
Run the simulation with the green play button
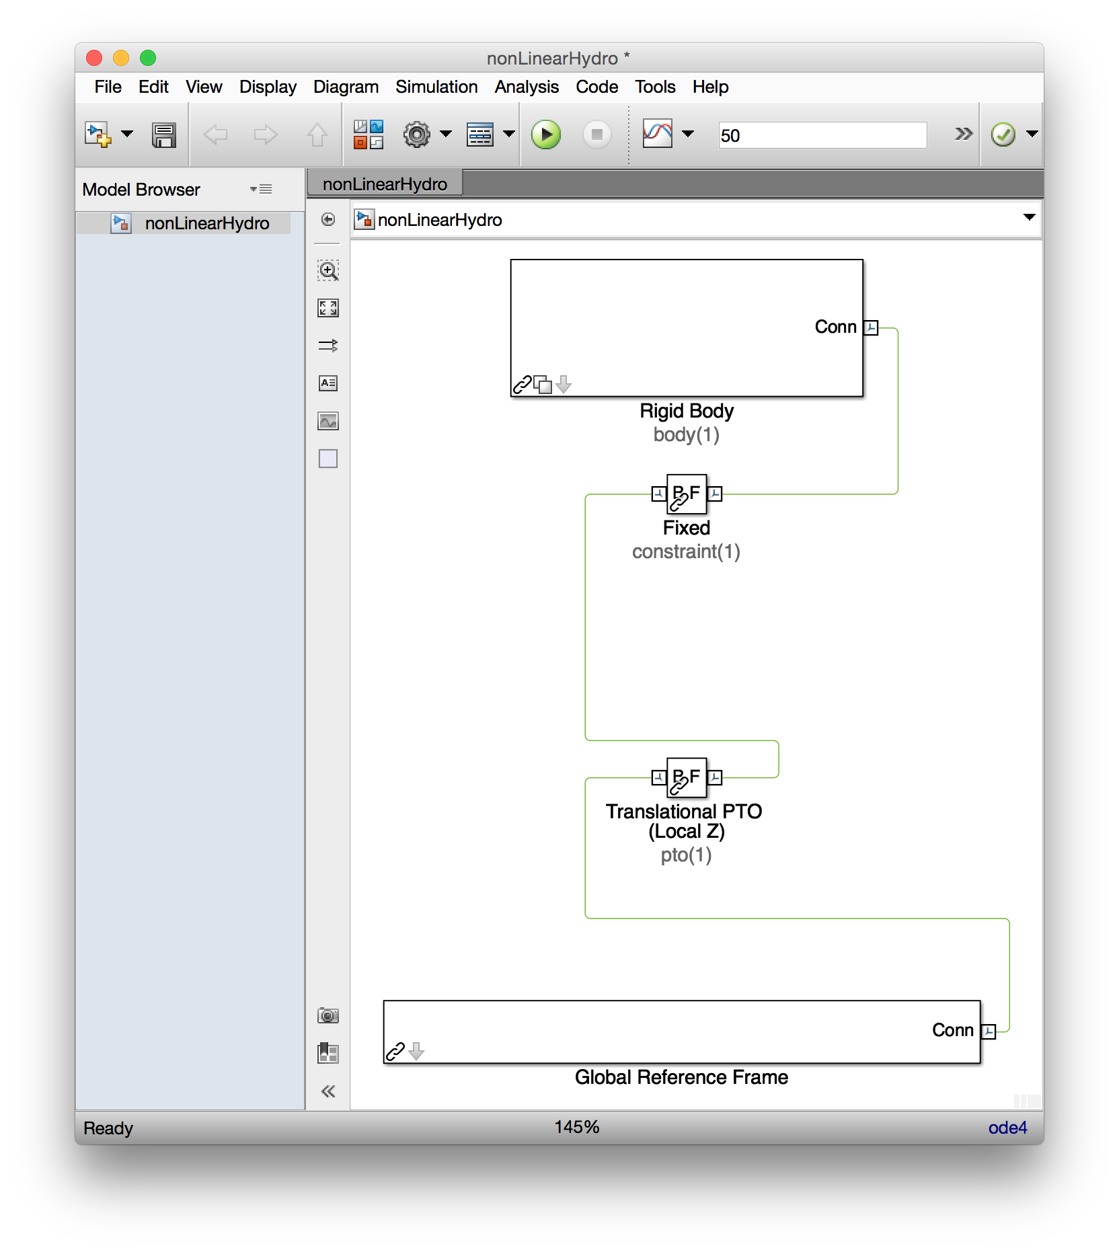pos(546,134)
